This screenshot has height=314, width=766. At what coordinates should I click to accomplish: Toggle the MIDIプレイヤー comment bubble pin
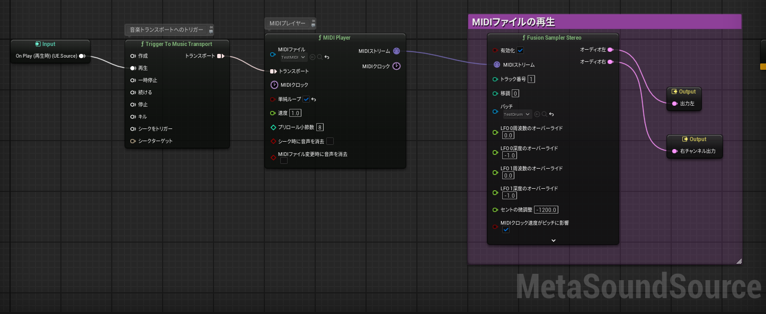pos(314,21)
